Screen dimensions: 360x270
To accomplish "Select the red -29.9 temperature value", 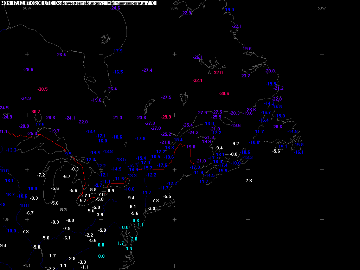I will click(x=166, y=117).
